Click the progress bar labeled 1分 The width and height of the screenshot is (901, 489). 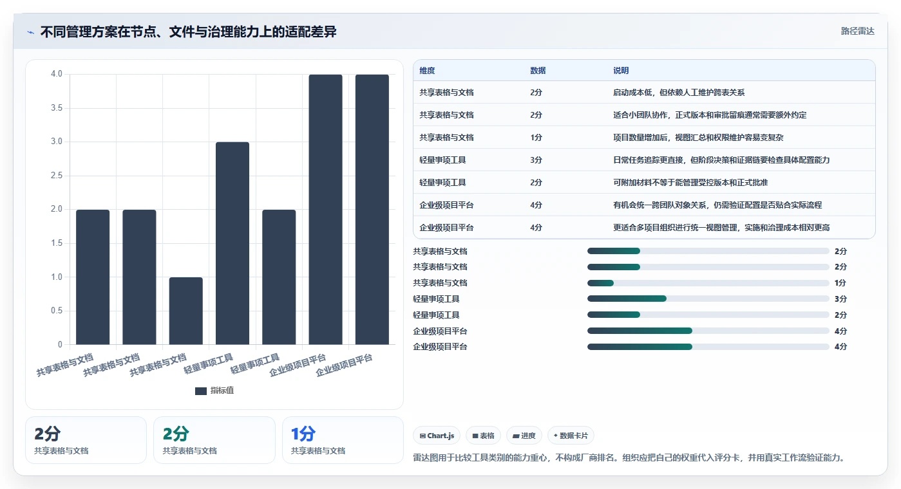tap(708, 283)
